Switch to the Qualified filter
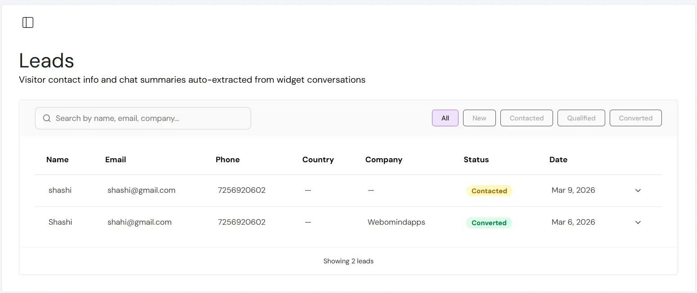Image resolution: width=697 pixels, height=293 pixels. (581, 118)
